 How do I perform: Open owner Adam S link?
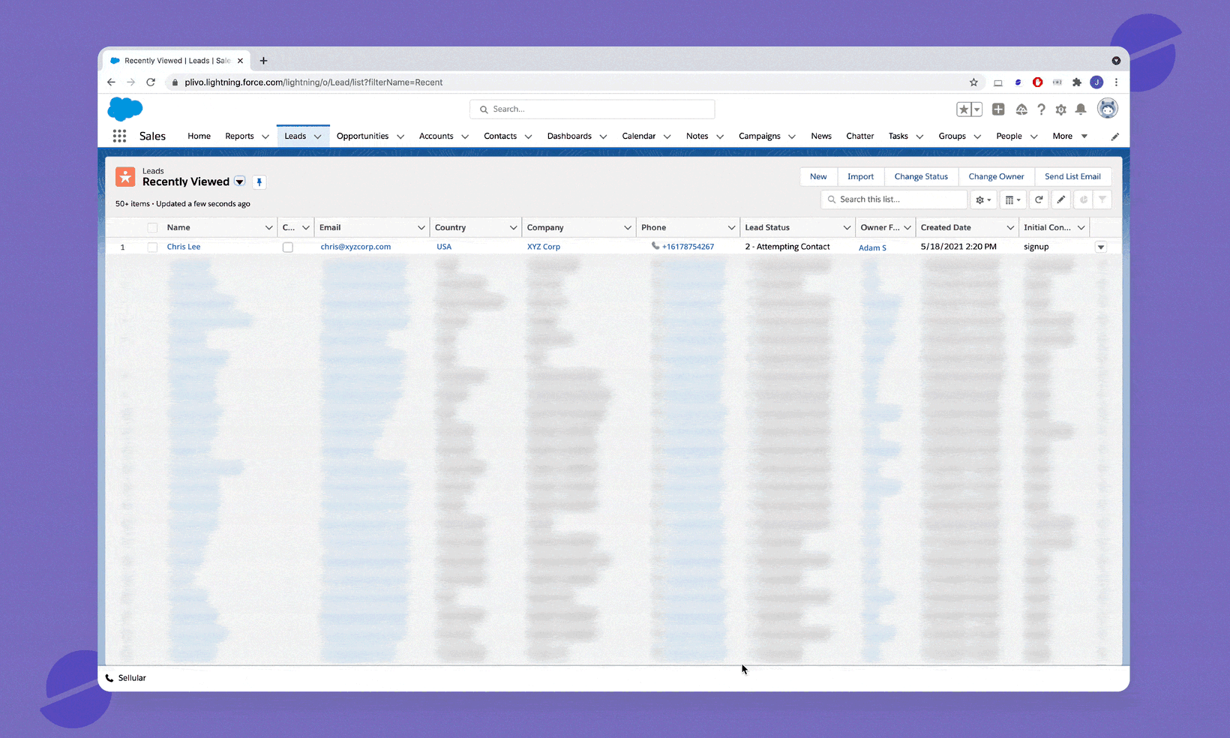(872, 247)
